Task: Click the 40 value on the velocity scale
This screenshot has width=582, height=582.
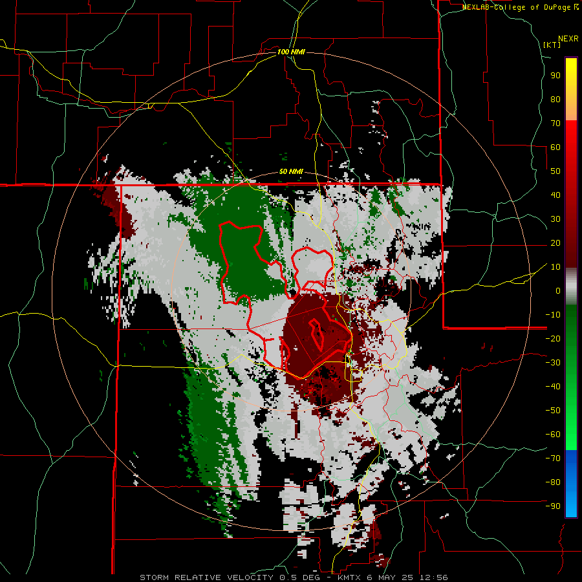Action: coord(555,195)
